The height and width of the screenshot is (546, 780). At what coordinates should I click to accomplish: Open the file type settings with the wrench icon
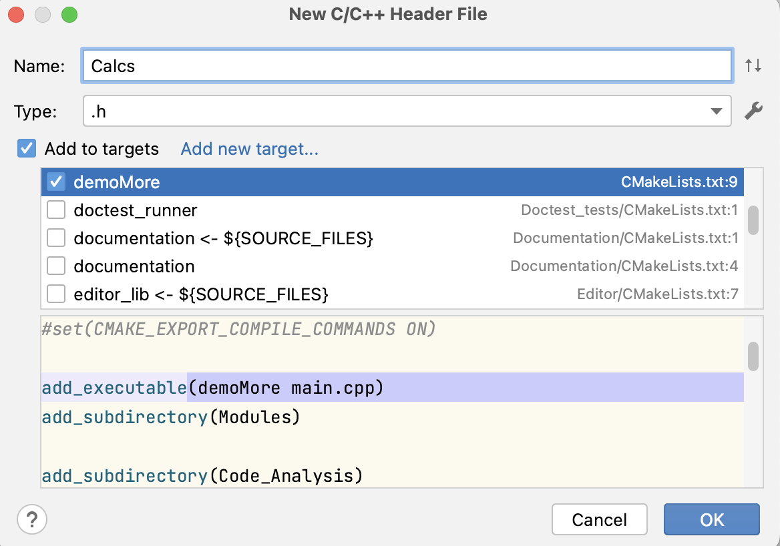click(x=753, y=111)
